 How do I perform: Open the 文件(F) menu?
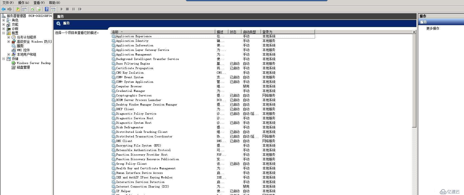(x=8, y=3)
